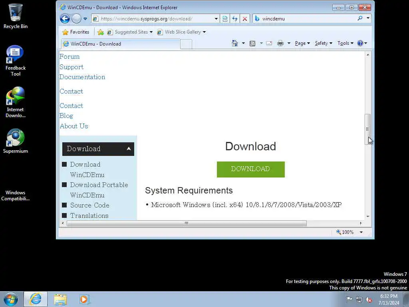Click the magnifier Search icon
Image resolution: width=409 pixels, height=307 pixels.
[360, 18]
